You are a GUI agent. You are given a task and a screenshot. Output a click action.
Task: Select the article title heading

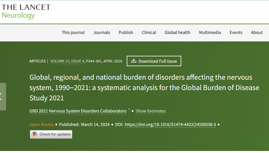[144, 87]
